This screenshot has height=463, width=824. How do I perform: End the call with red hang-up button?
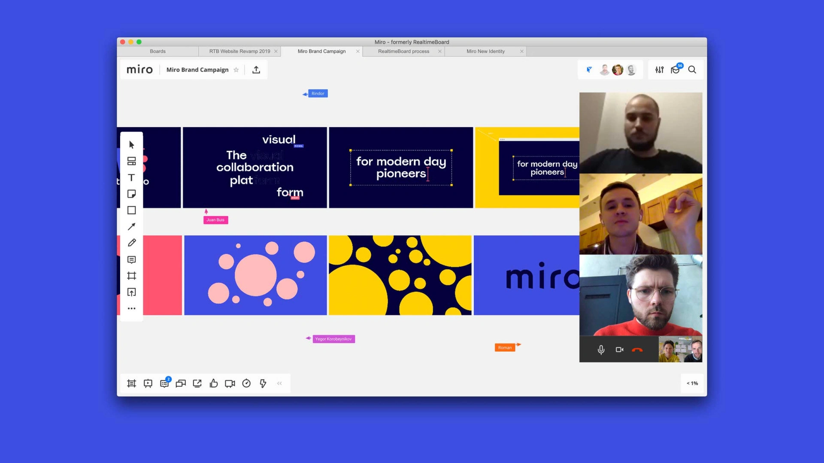point(637,349)
